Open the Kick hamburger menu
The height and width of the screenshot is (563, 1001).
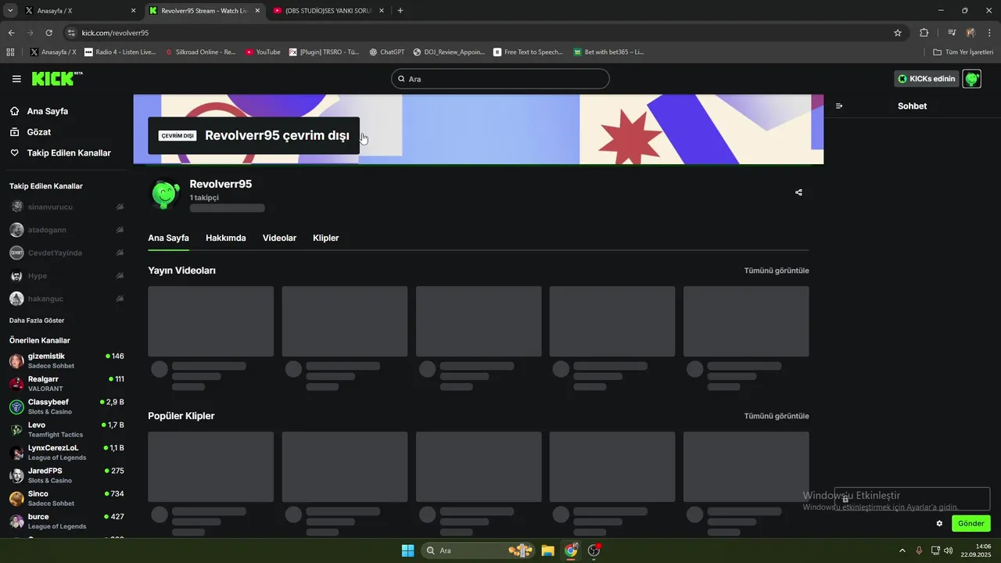pyautogui.click(x=16, y=79)
